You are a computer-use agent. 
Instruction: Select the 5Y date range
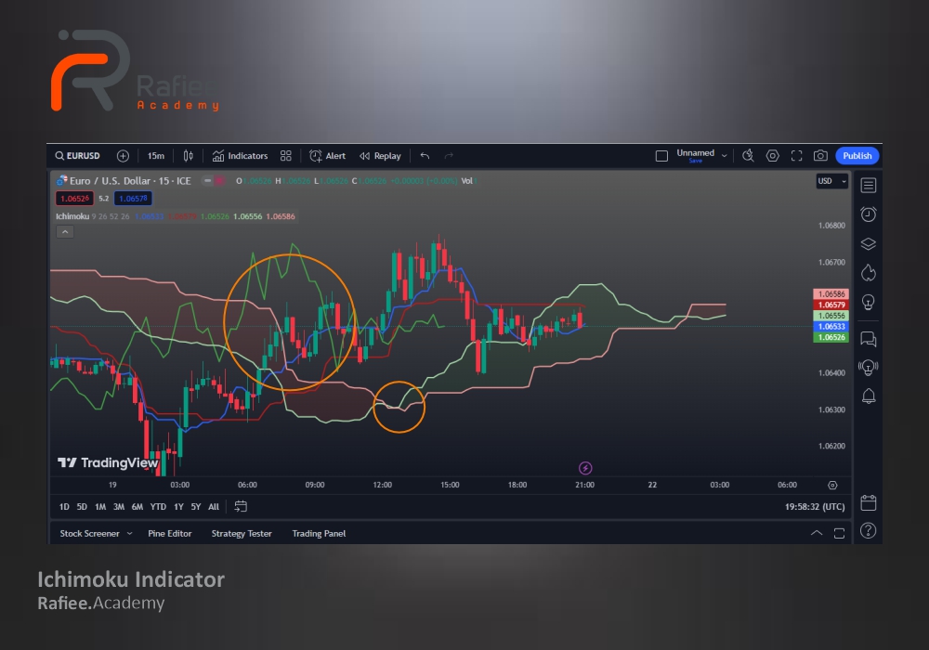coord(195,507)
